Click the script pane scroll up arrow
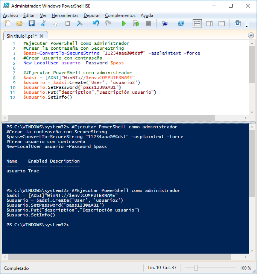This screenshot has width=257, height=274. 252,43
